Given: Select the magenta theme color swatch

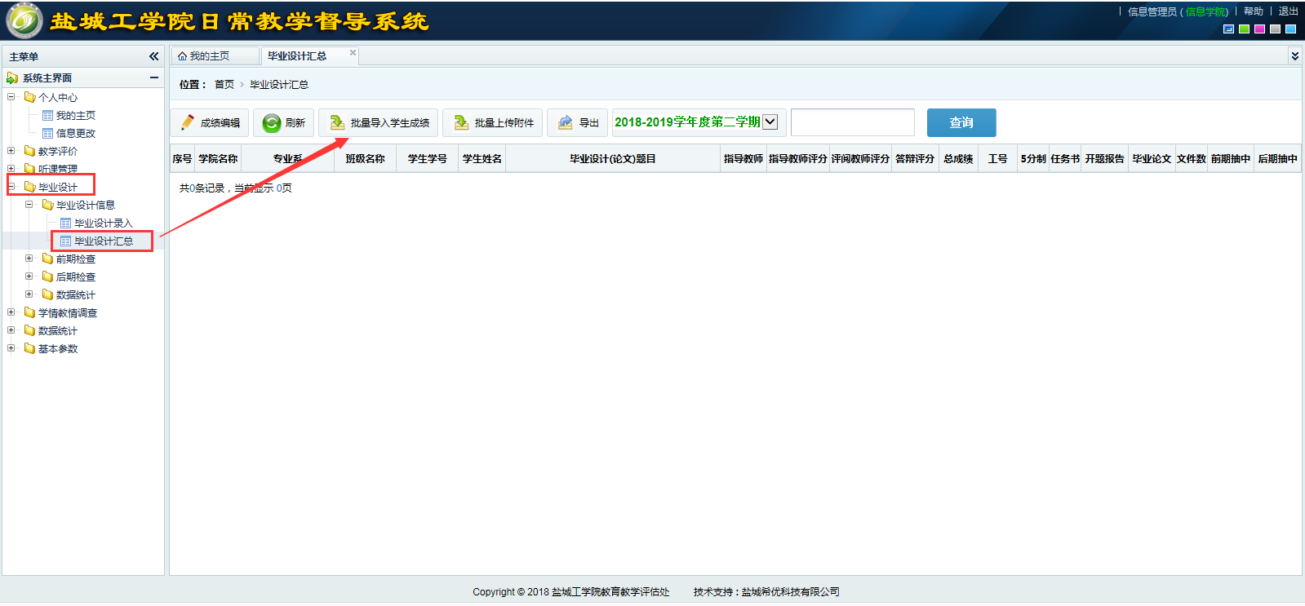Looking at the screenshot, I should click(x=1259, y=29).
